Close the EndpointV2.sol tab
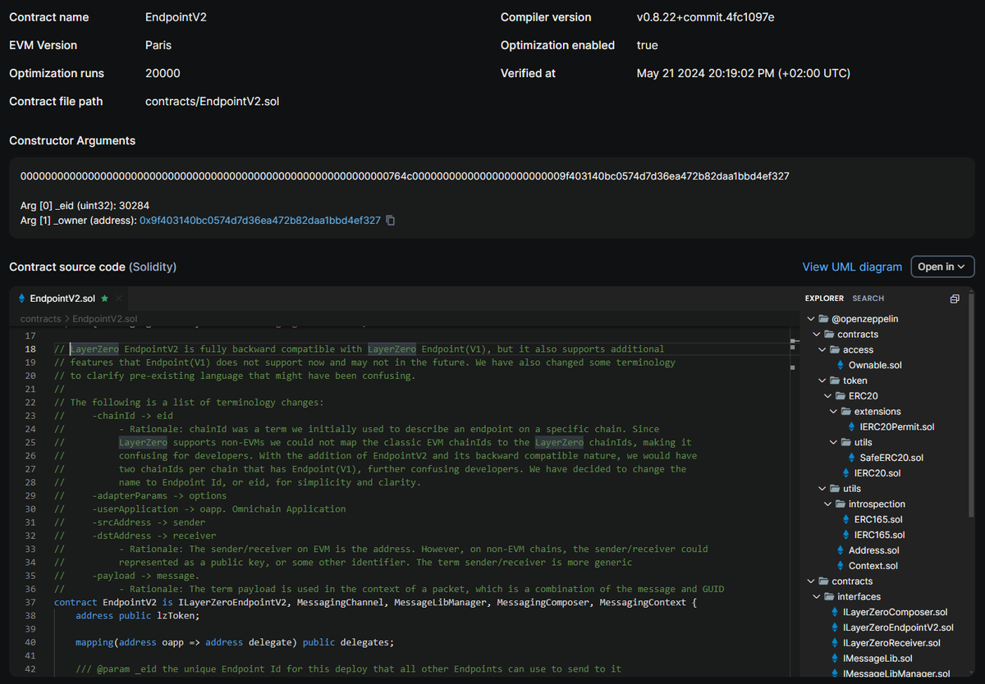The width and height of the screenshot is (985, 684). [119, 299]
